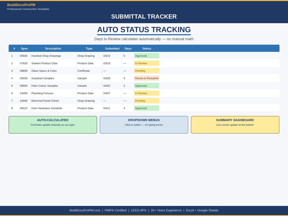Click spec number 09900
Viewport: 288px width, 216px height.
[23, 86]
